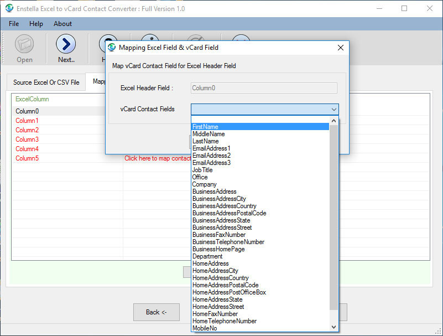This screenshot has width=443, height=336.
Task: Switch to Source Excel Or CSV File tab
Action: [x=46, y=82]
